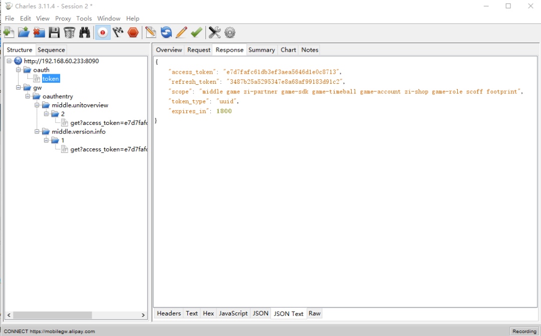Open the Summary tab
This screenshot has width=541, height=336.
(x=261, y=50)
